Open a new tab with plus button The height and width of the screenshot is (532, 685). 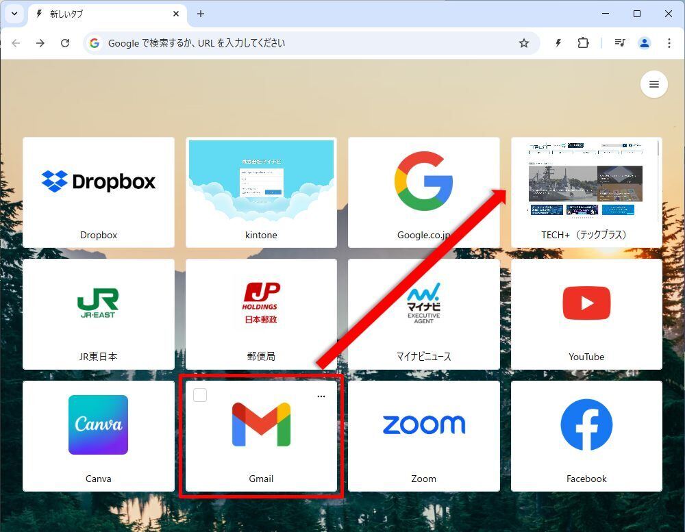click(x=201, y=14)
